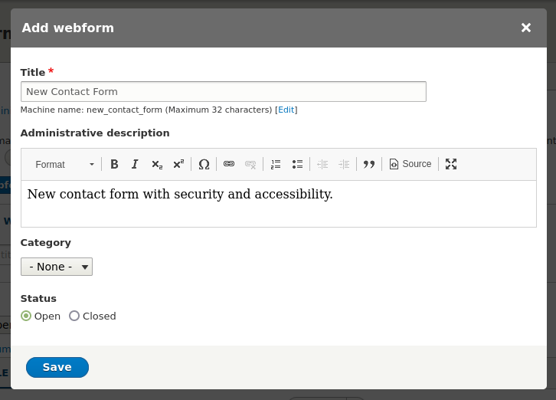This screenshot has height=400, width=556.
Task: Apply subscript formatting
Action: coord(156,164)
